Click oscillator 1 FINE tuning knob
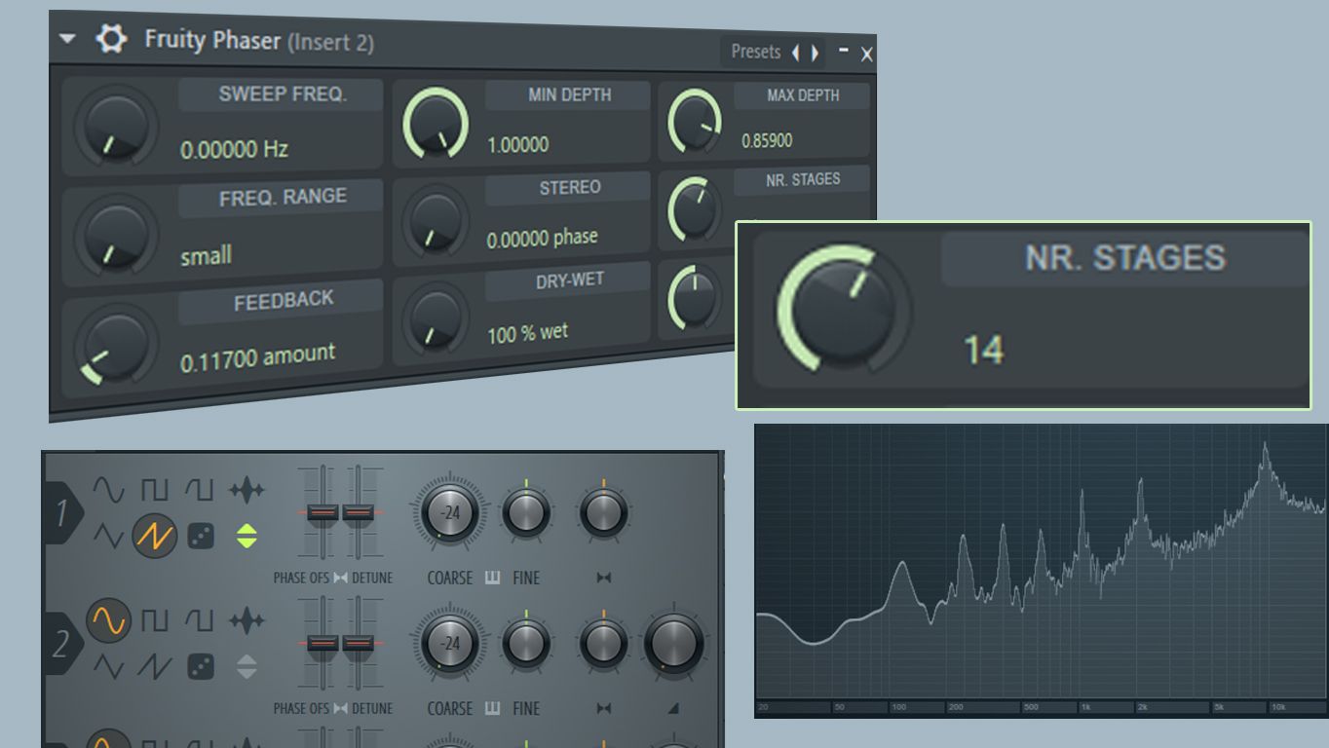 [x=526, y=512]
